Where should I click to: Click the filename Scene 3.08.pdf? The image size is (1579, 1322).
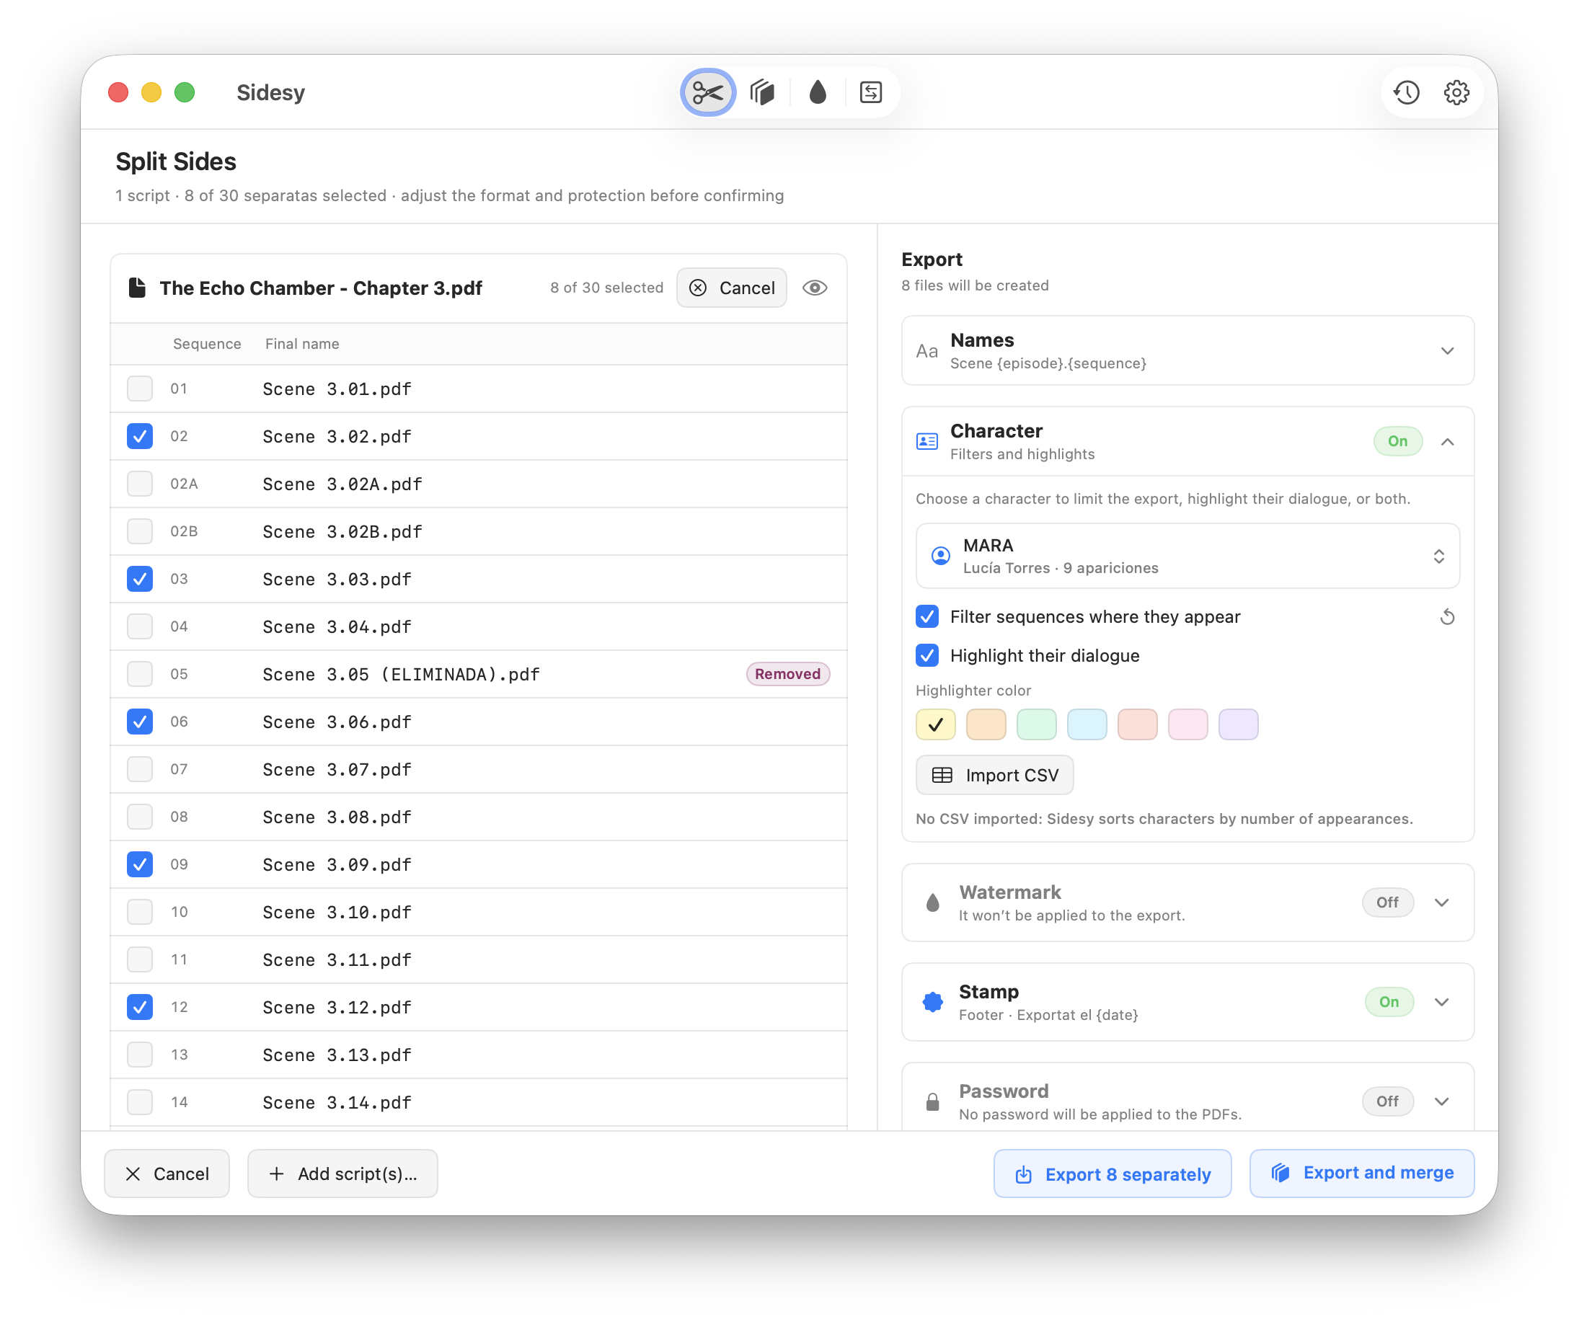point(337,817)
